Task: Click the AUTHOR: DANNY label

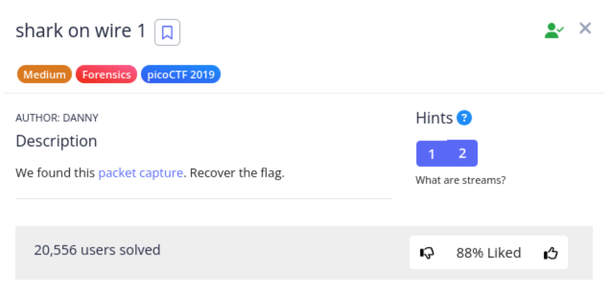Action: (57, 118)
